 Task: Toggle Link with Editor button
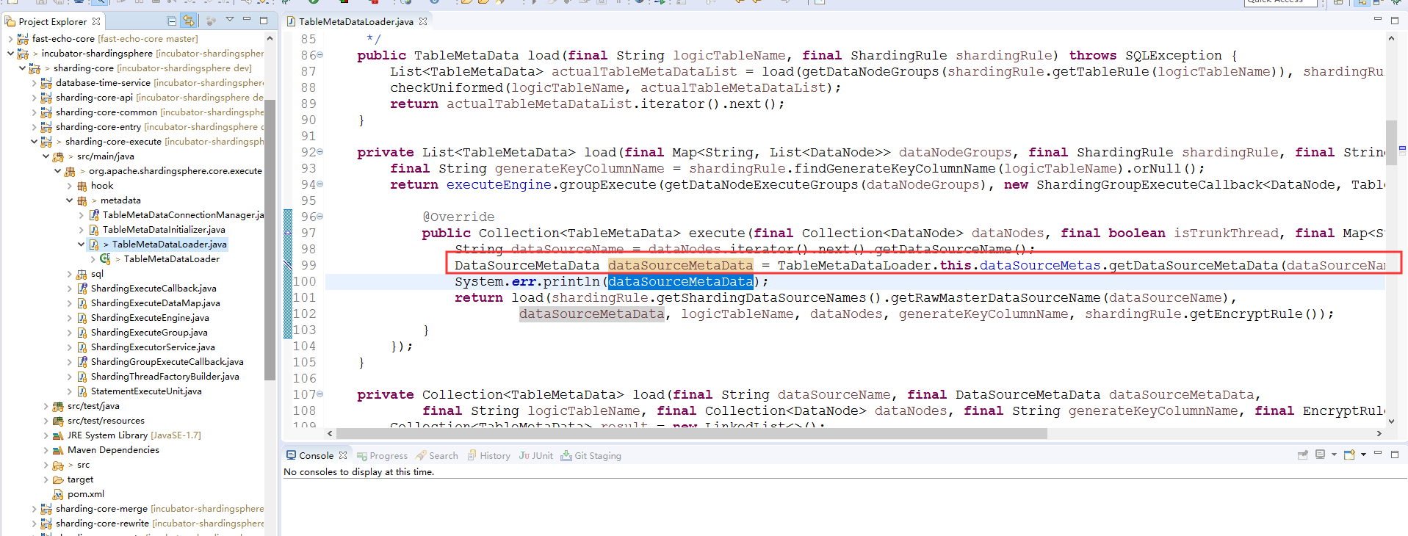pos(189,21)
